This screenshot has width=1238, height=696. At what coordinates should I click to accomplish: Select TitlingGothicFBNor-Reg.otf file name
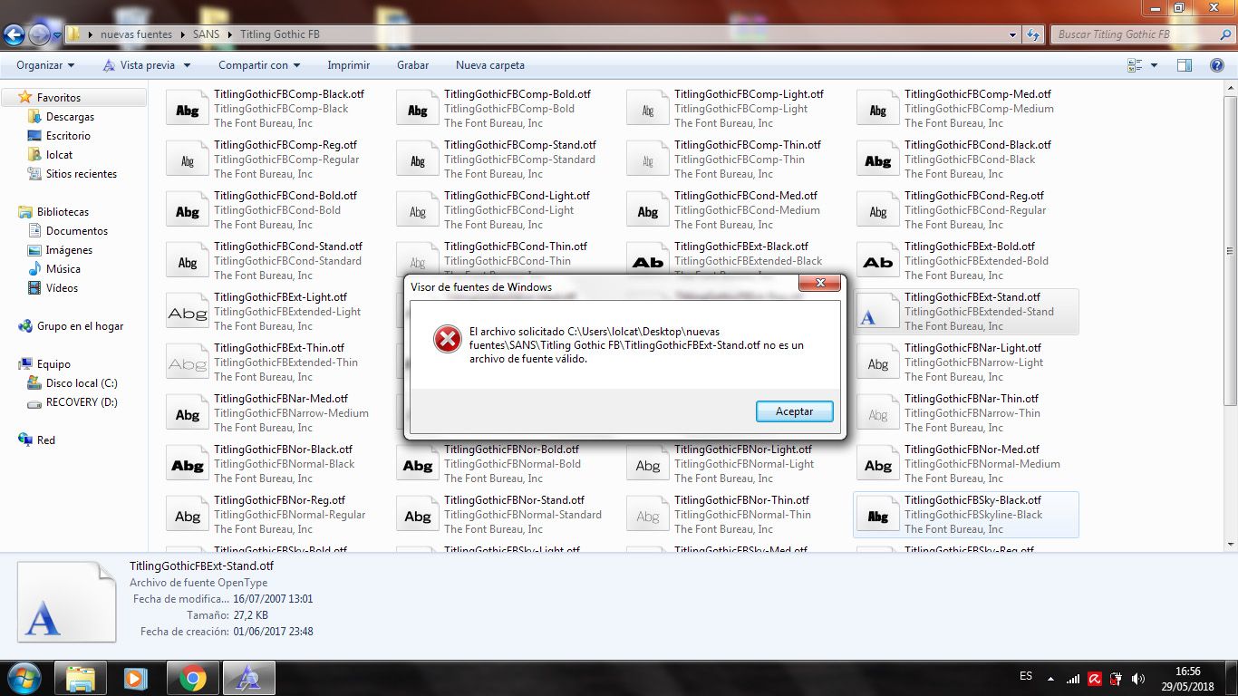coord(279,500)
